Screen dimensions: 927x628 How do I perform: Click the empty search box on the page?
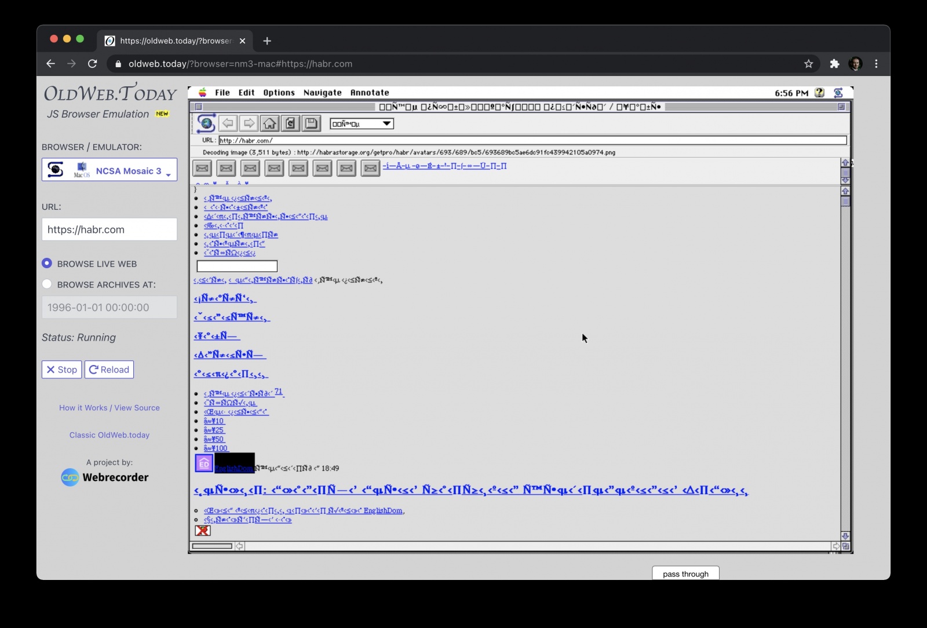(x=237, y=266)
